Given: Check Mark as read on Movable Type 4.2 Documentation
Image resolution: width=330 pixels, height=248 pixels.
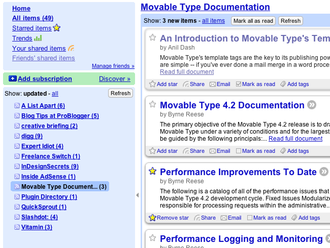Looking at the screenshot, I should pos(239,151).
